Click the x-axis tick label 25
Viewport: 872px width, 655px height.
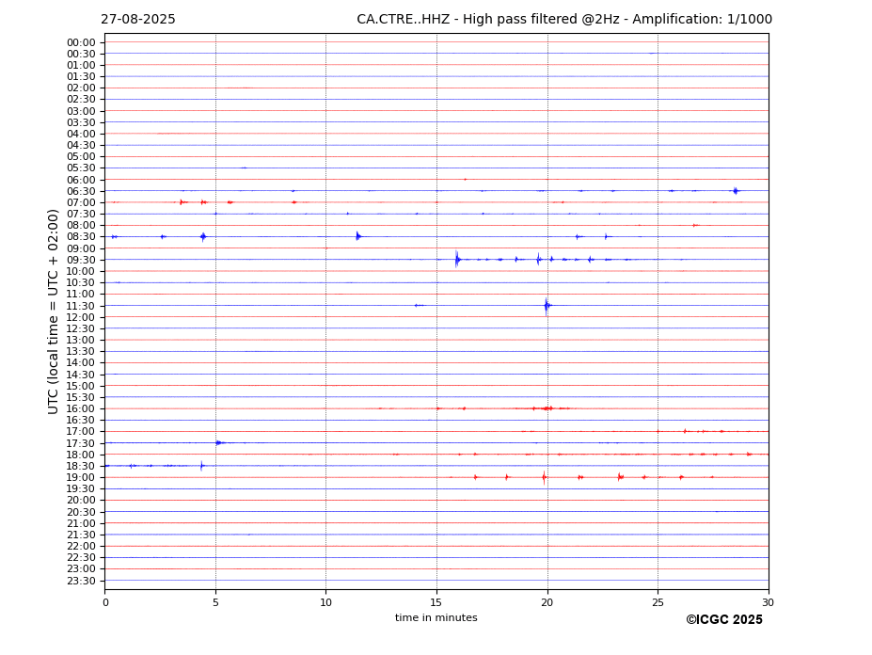[x=658, y=602]
